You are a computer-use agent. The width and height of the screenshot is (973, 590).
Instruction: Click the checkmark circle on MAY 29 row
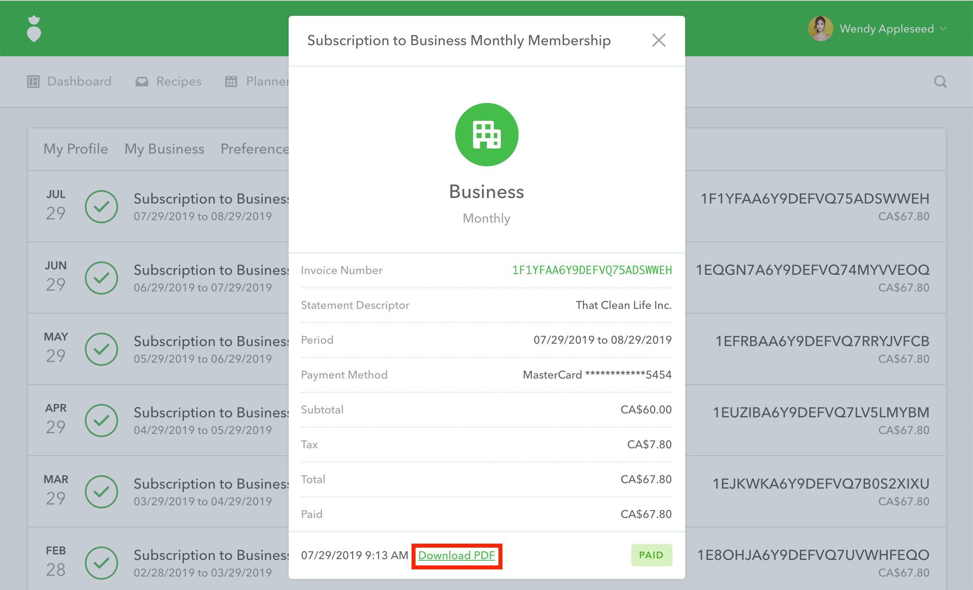(102, 349)
